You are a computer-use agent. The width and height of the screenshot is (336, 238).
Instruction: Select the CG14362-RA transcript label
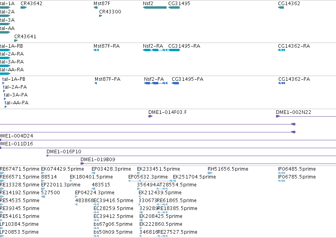tap(294, 46)
